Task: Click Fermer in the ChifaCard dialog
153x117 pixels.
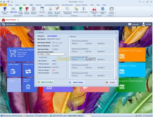Action: [111, 82]
